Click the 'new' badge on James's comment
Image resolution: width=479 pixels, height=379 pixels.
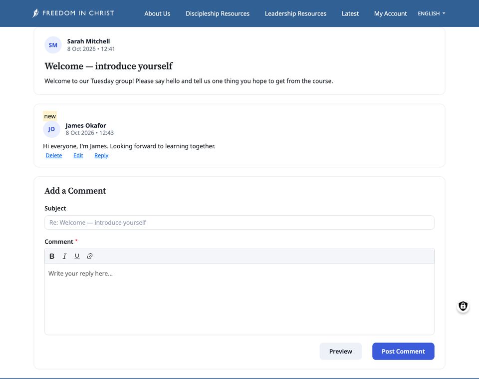pos(50,116)
